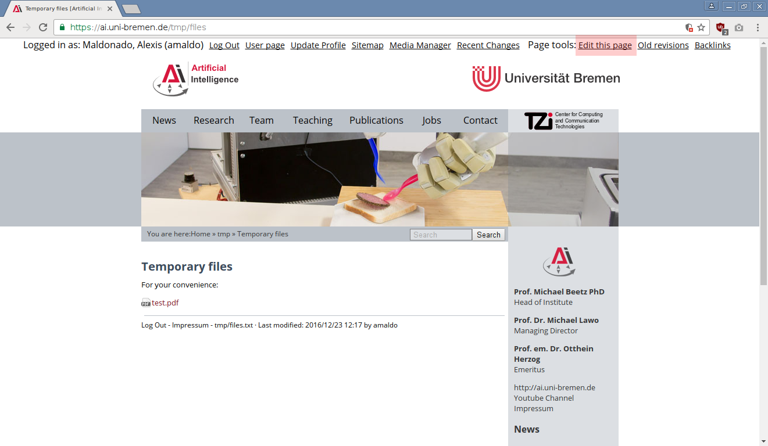
Task: Click the TZI logo in navigation bar
Action: (x=563, y=121)
